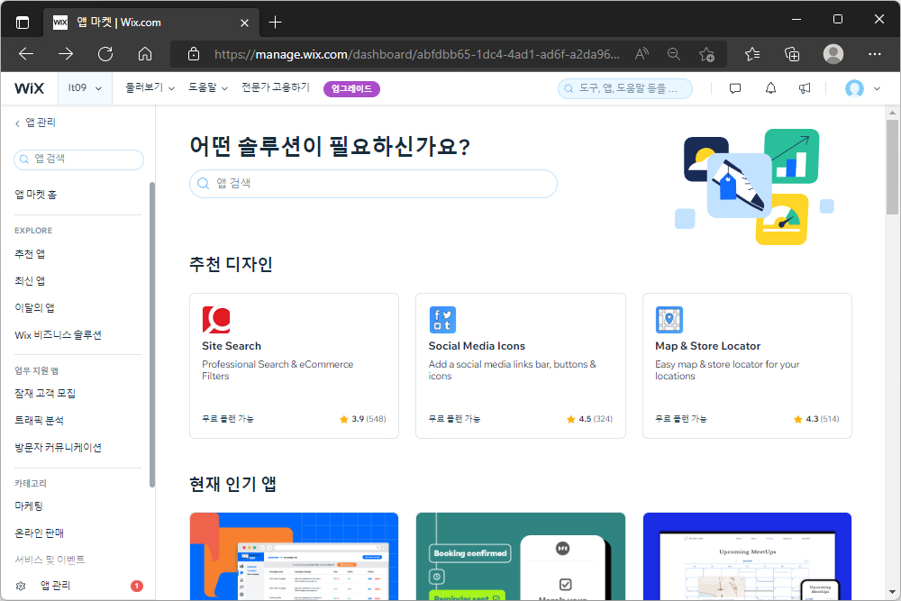Open the Upcoming MeetUps app thumbnail
Image resolution: width=901 pixels, height=601 pixels.
pos(747,556)
